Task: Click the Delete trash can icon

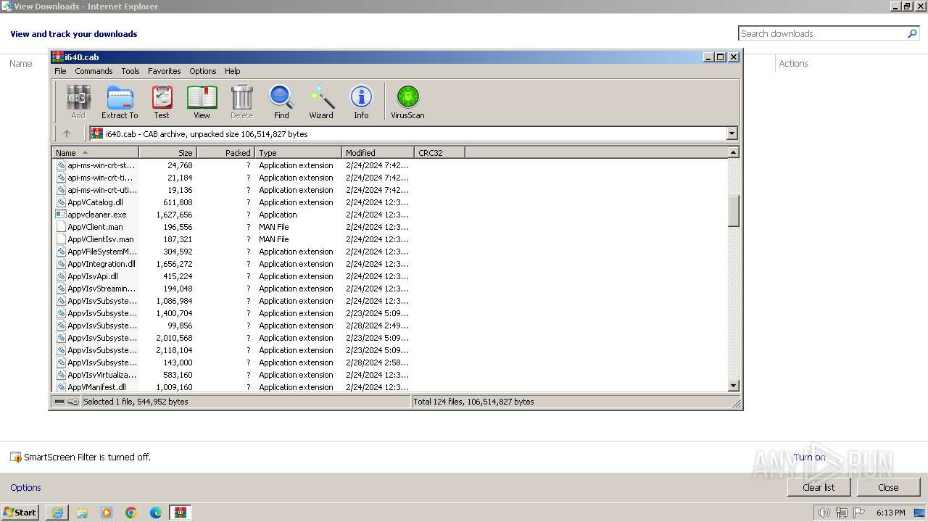Action: tap(241, 101)
